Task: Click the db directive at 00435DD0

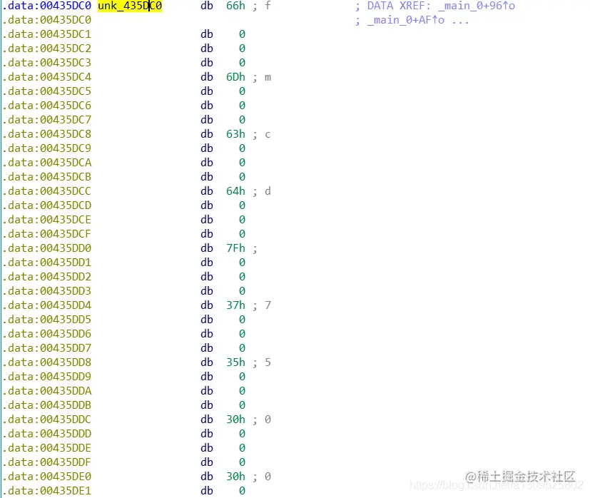Action: tap(207, 248)
